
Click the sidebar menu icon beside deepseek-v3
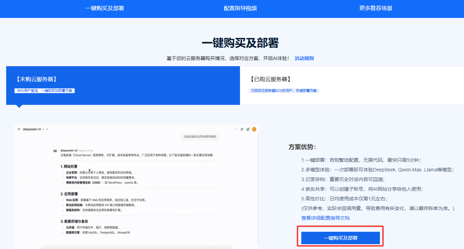pos(19,129)
